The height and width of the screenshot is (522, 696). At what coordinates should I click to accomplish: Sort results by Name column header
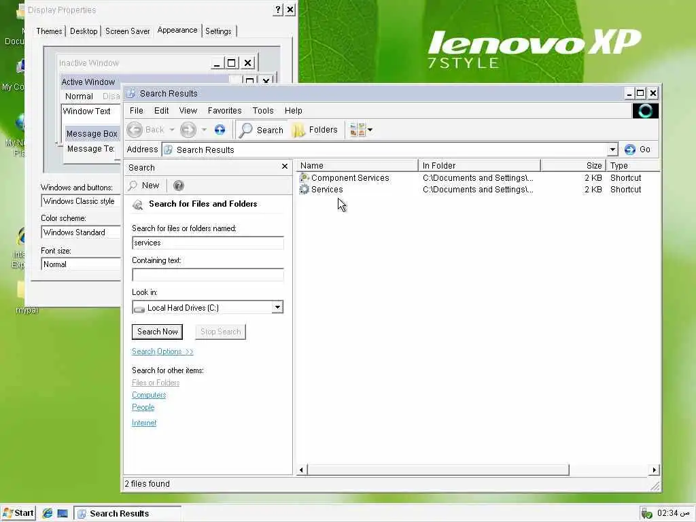358,166
